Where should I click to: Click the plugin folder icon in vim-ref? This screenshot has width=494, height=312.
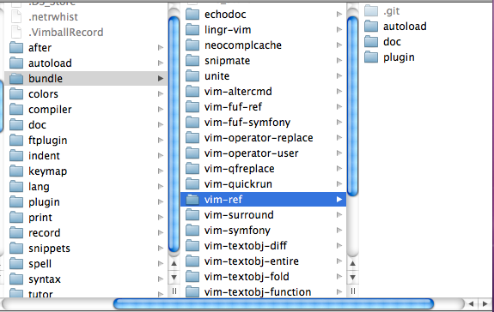[371, 57]
